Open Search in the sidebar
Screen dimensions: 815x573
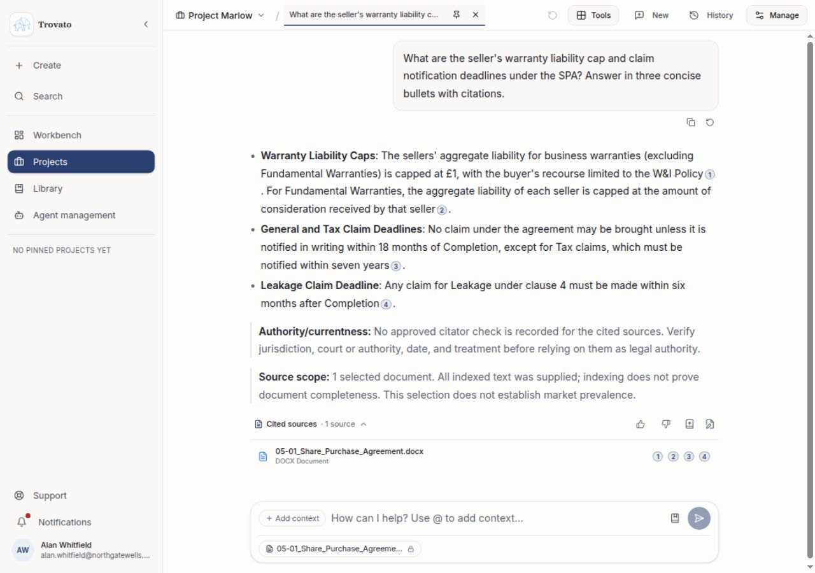pos(81,96)
